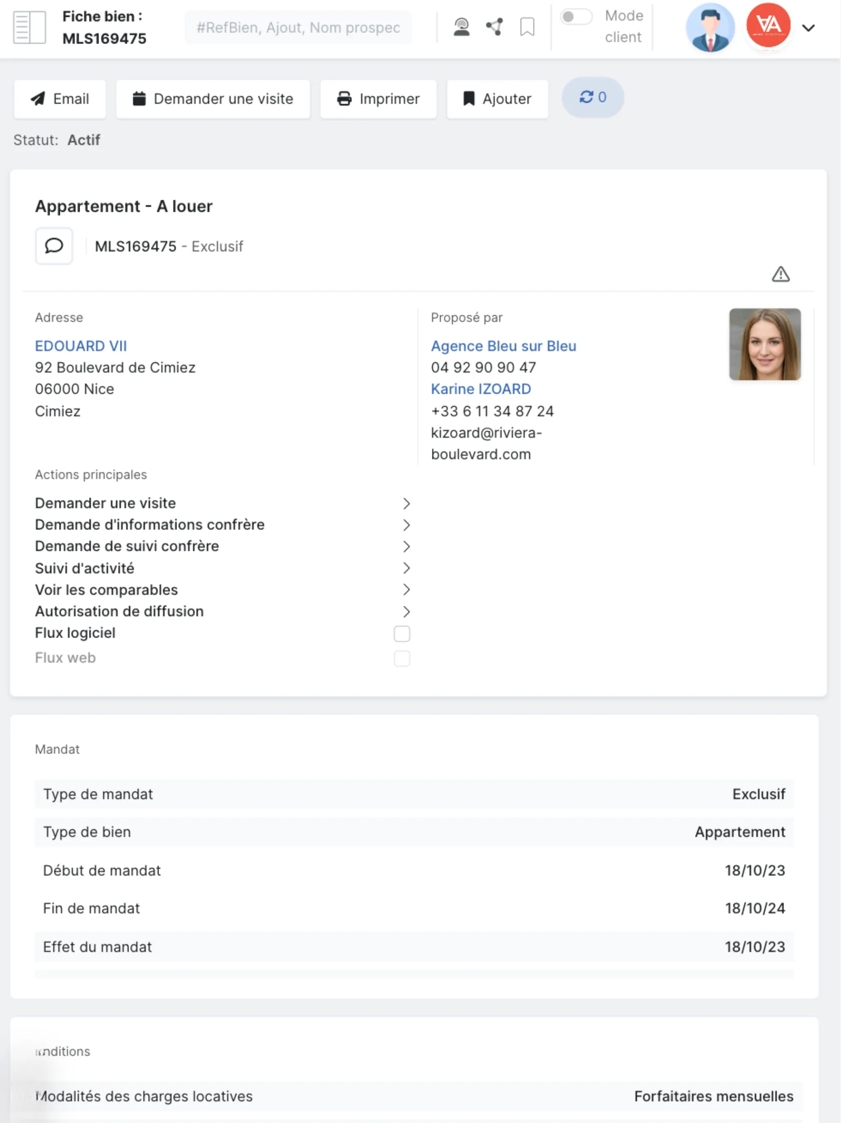The width and height of the screenshot is (841, 1123).
Task: Click the agent portrait photo
Action: tap(764, 344)
